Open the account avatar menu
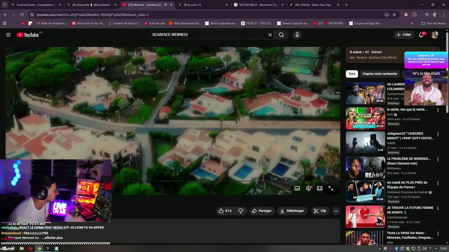The width and height of the screenshot is (449, 252). (435, 35)
